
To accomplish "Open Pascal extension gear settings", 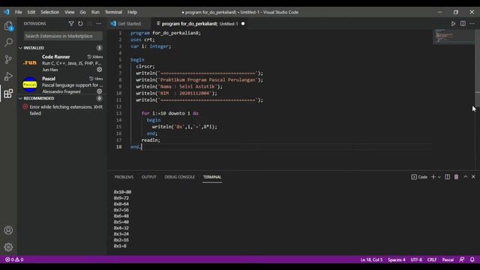I will point(100,91).
